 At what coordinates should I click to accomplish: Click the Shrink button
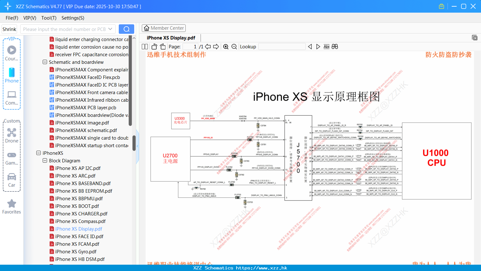click(9, 29)
